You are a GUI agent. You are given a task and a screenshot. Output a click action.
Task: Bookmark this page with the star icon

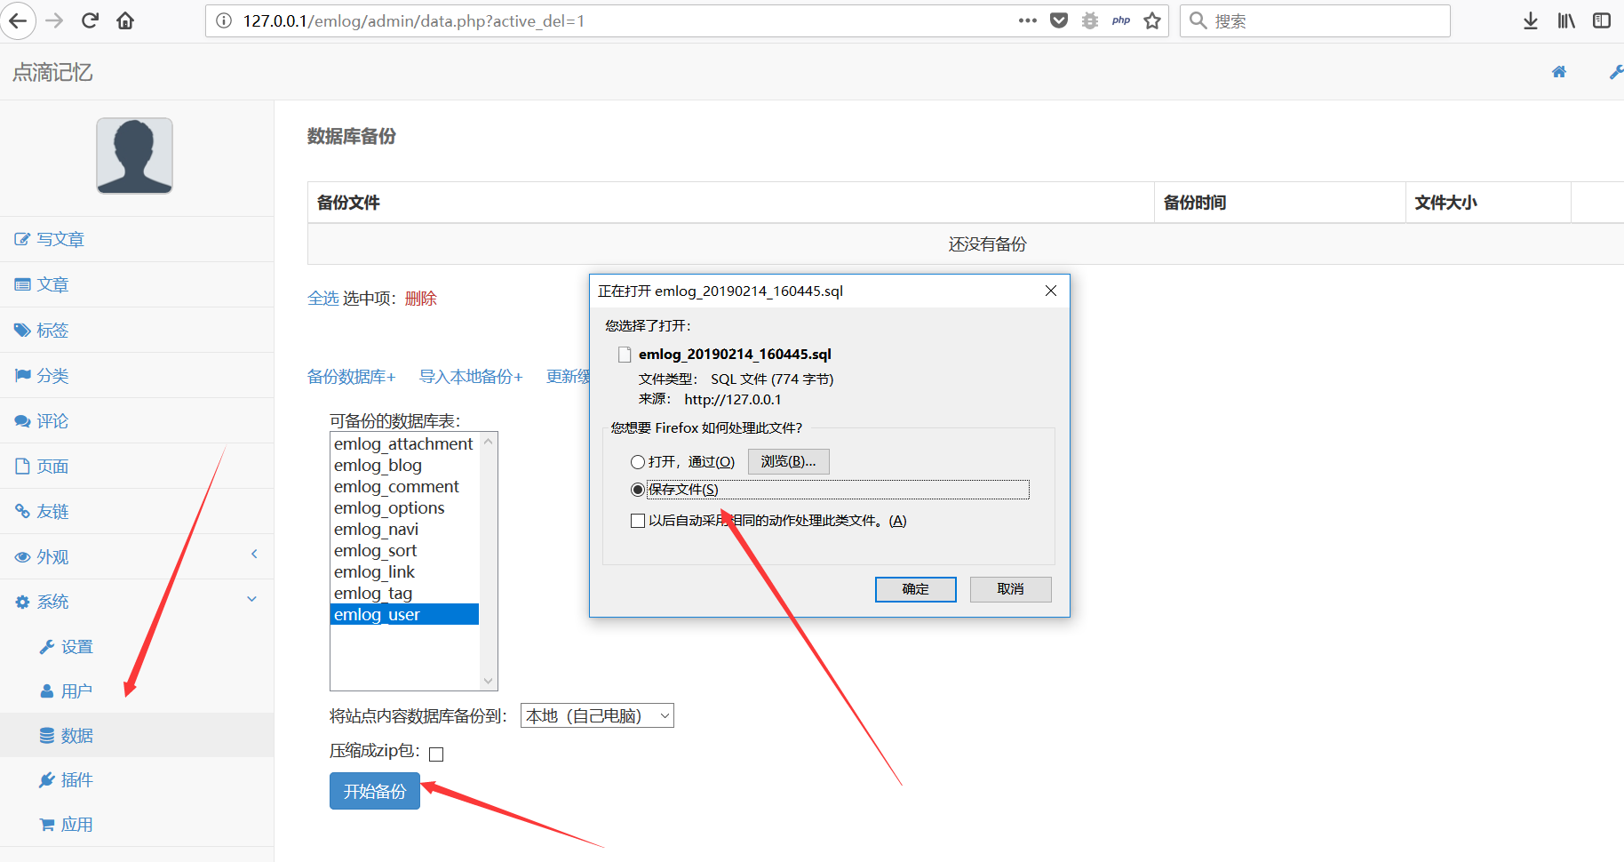pyautogui.click(x=1152, y=20)
